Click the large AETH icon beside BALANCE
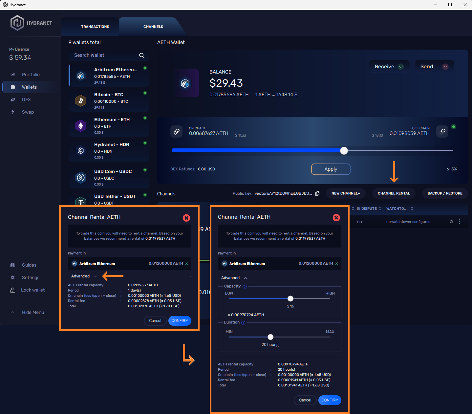The height and width of the screenshot is (414, 472). coord(185,83)
